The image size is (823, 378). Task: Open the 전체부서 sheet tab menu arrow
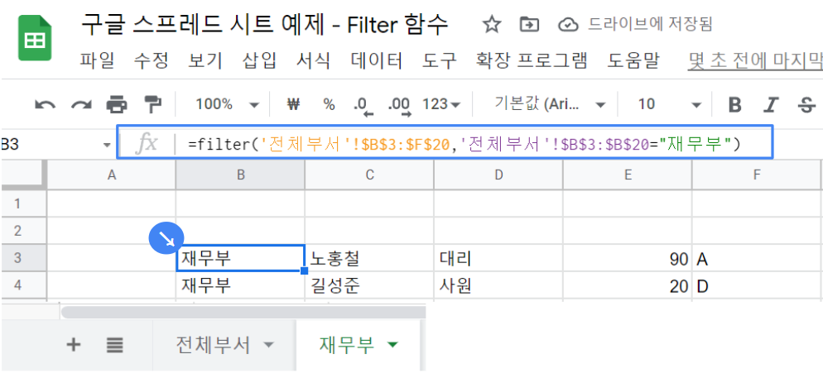click(x=268, y=345)
